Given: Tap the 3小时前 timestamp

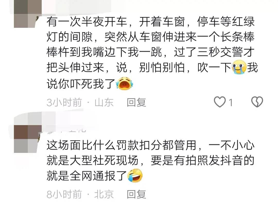Looking at the screenshot, I should click(64, 102).
